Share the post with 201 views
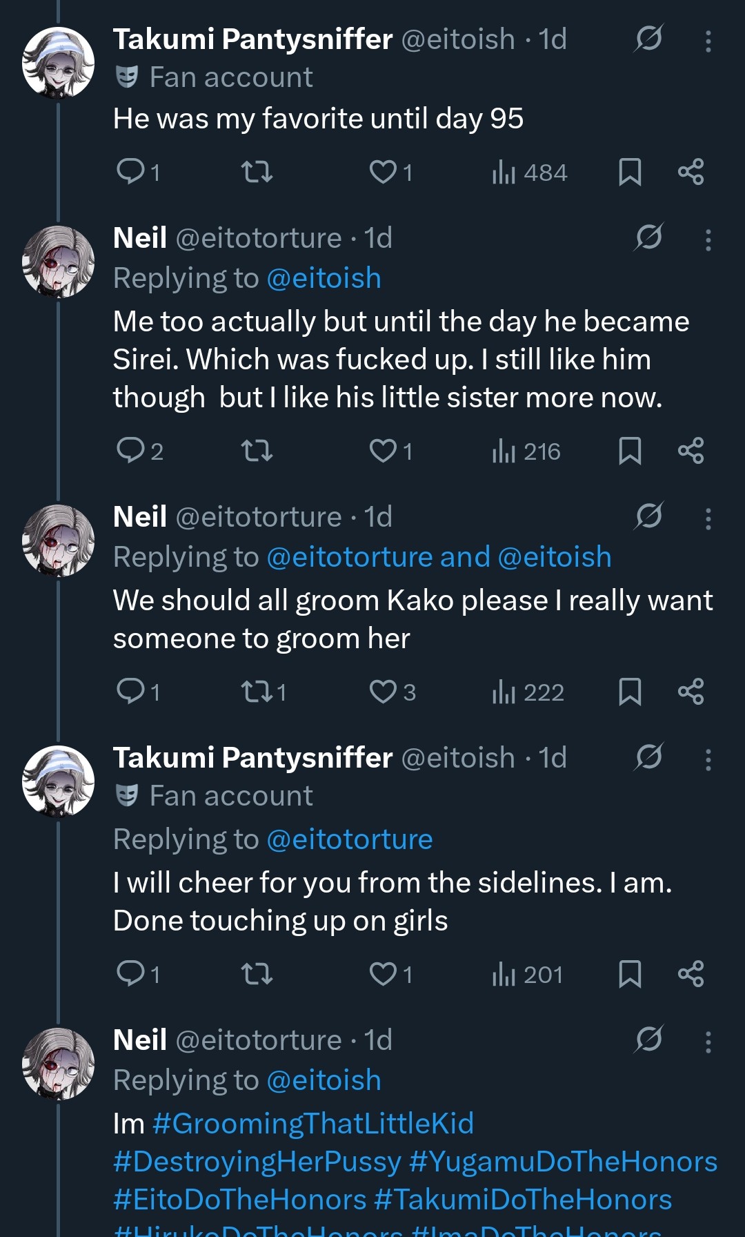This screenshot has width=745, height=1237. coord(691,974)
